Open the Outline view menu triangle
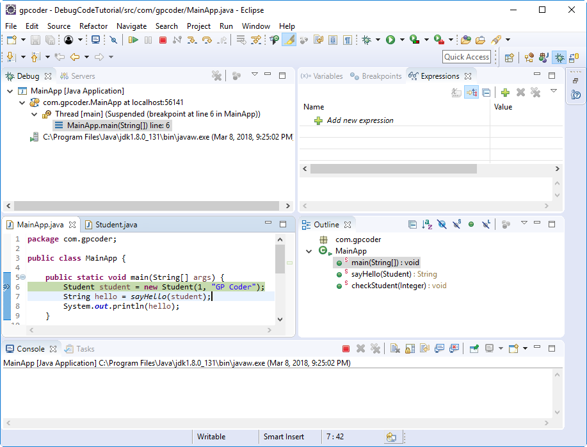This screenshot has height=447, width=587. pyautogui.click(x=524, y=223)
